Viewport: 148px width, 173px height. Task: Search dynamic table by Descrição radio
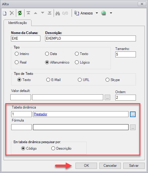point(53,148)
